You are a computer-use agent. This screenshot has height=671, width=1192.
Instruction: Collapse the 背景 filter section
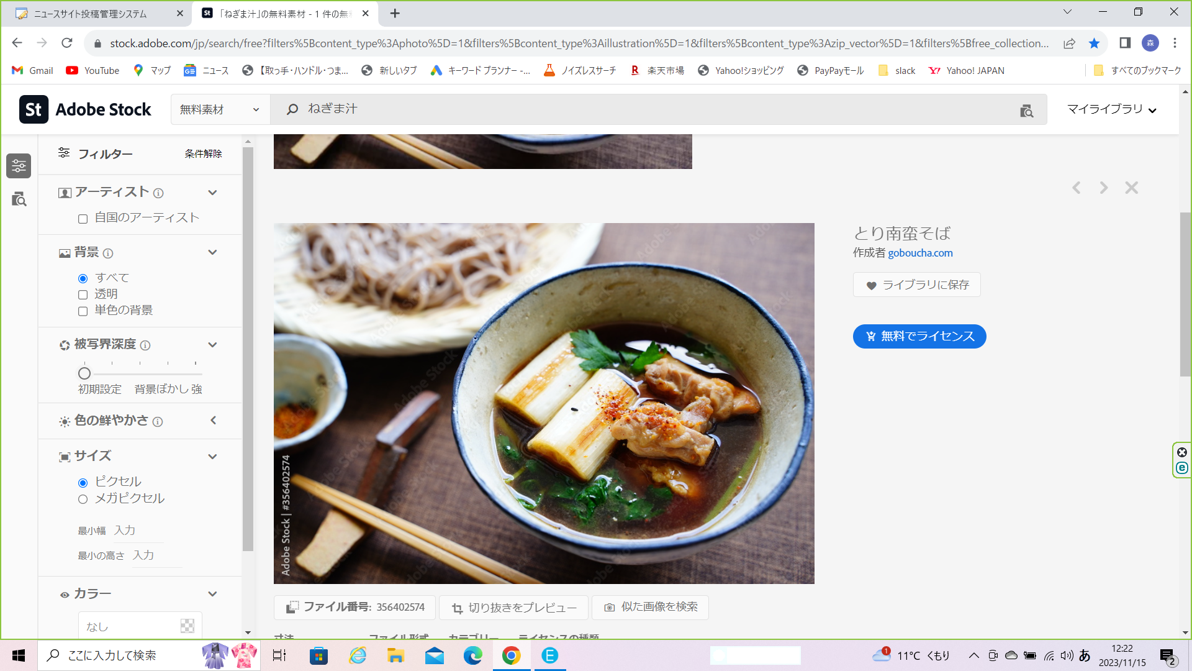pos(212,252)
